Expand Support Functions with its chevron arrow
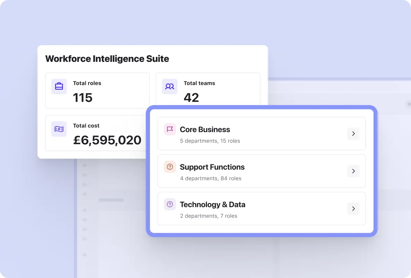 [353, 171]
